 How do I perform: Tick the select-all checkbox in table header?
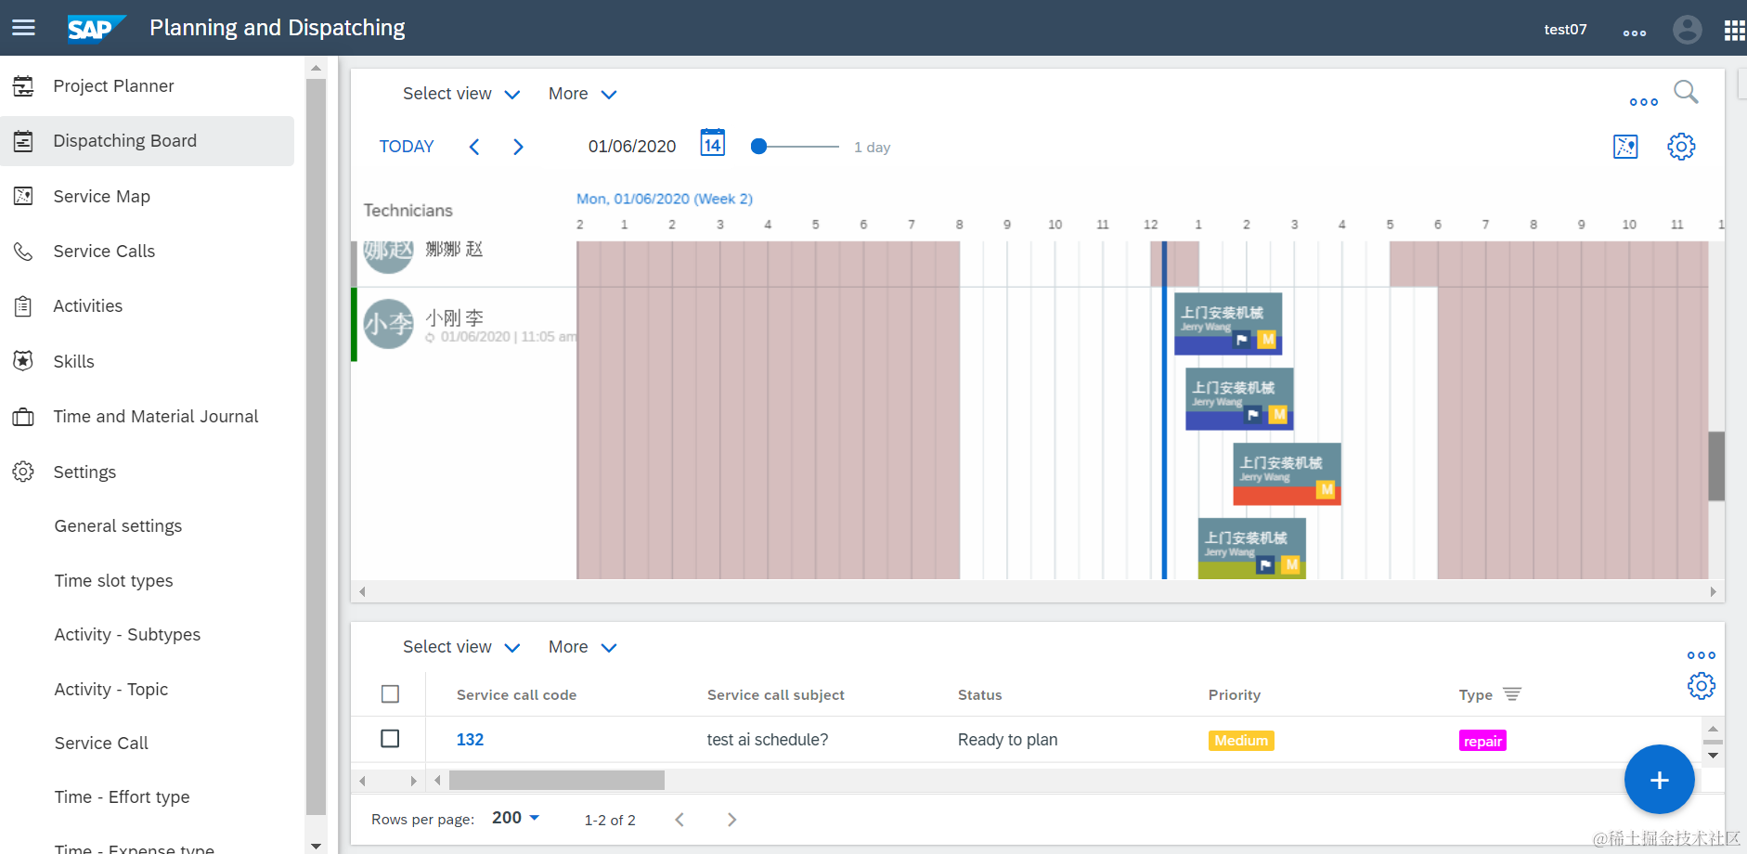coord(391,694)
